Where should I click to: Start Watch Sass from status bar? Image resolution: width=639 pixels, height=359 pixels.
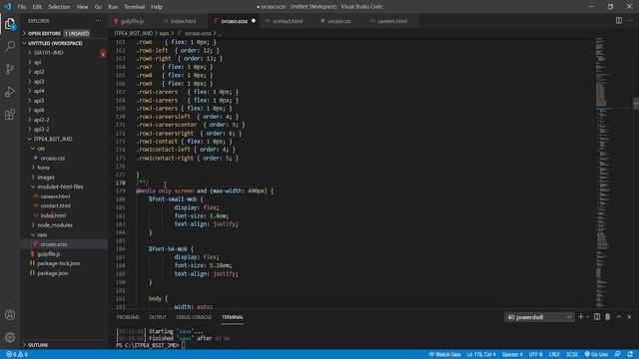[x=444, y=355]
